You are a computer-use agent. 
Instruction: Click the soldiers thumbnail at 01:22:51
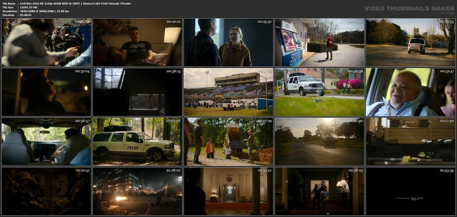(x=46, y=191)
